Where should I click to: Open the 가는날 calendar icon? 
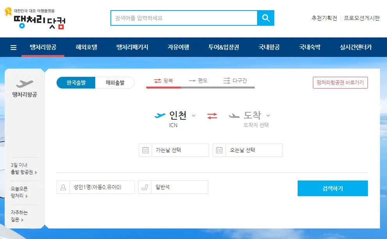(x=145, y=150)
